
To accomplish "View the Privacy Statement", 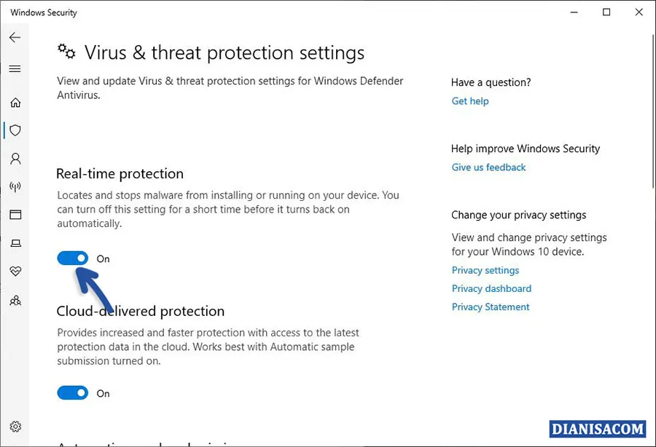I will pos(491,306).
